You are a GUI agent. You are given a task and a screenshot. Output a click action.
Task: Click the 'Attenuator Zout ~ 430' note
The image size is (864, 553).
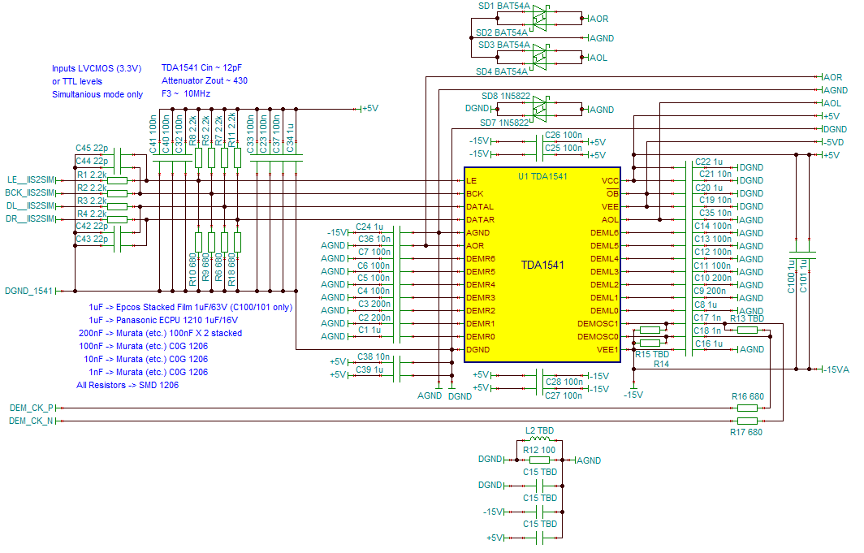pyautogui.click(x=205, y=80)
